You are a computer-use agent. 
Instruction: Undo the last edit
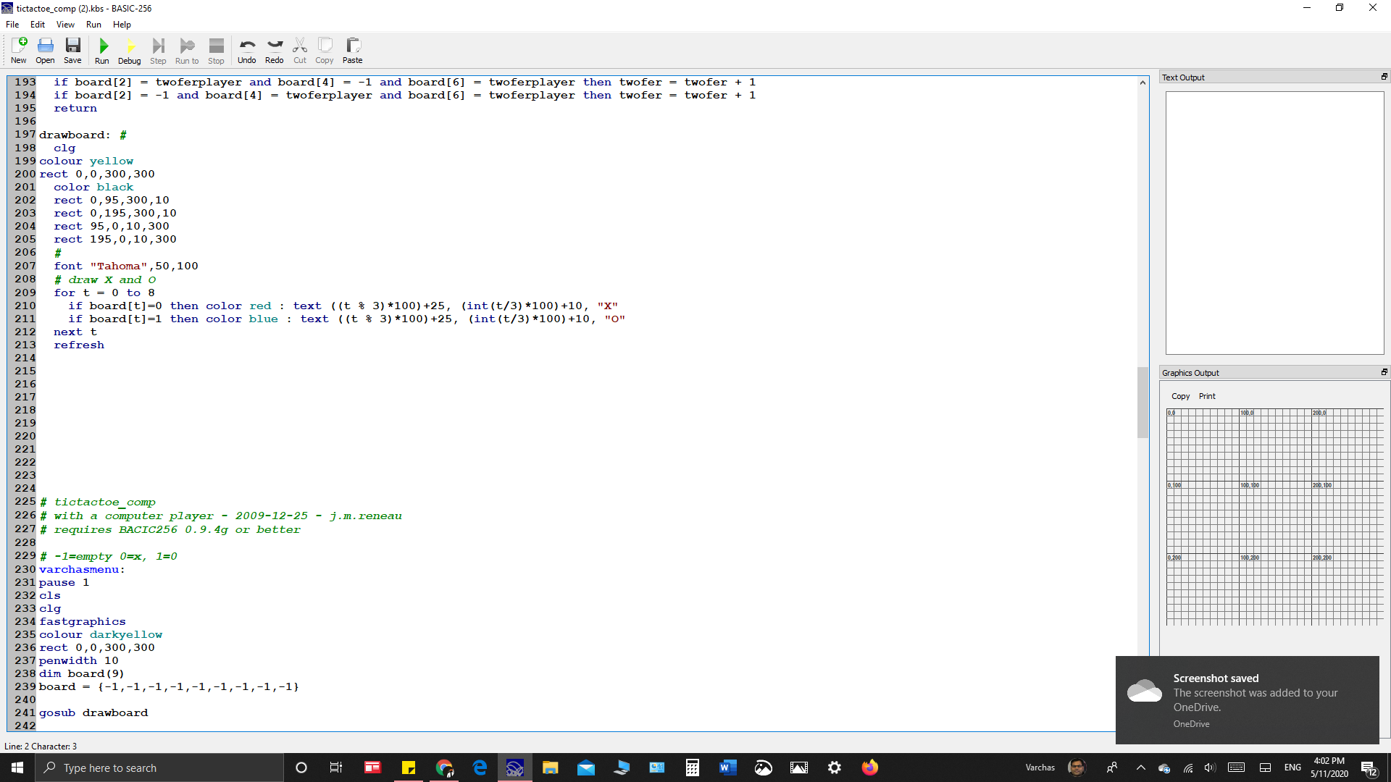247,51
